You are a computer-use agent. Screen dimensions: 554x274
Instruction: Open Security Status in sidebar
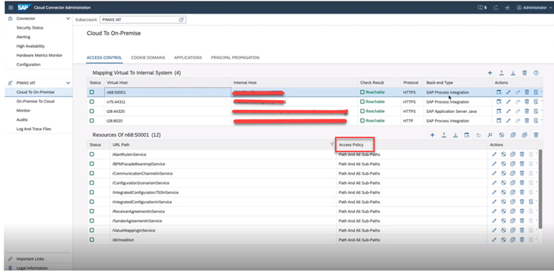29,27
